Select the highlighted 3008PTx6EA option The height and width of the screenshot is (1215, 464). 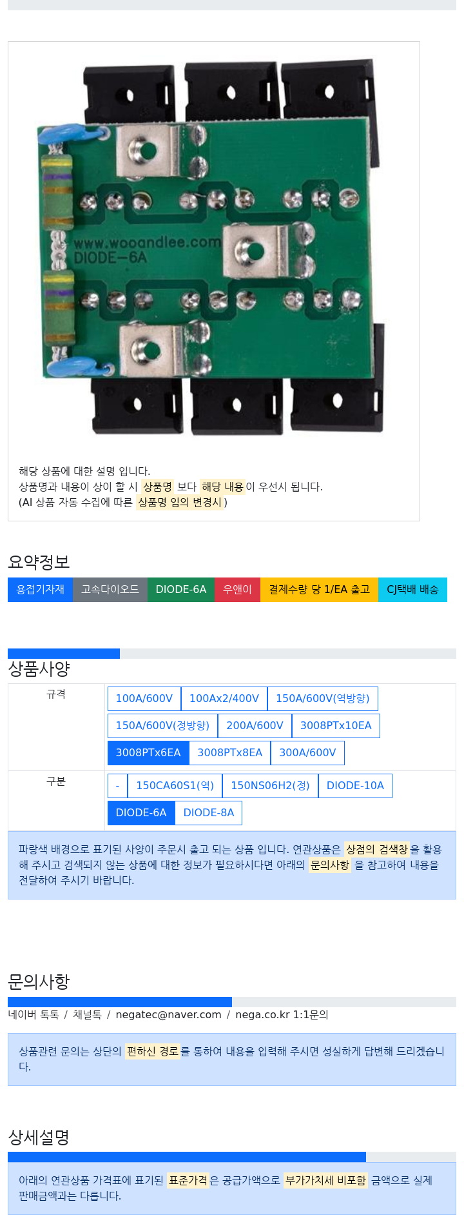(148, 753)
